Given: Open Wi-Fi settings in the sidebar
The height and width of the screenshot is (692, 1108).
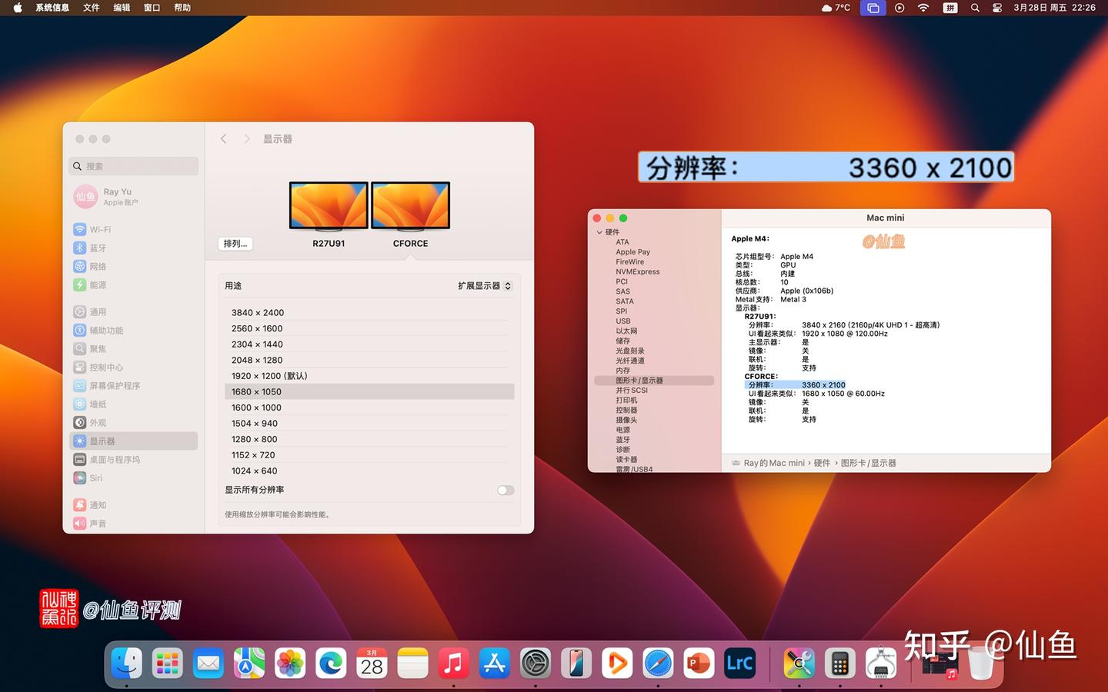Looking at the screenshot, I should (100, 229).
